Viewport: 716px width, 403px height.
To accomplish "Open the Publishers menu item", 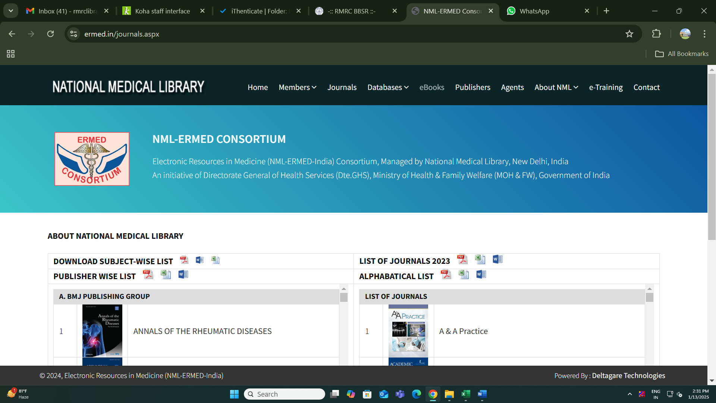I will click(x=472, y=87).
